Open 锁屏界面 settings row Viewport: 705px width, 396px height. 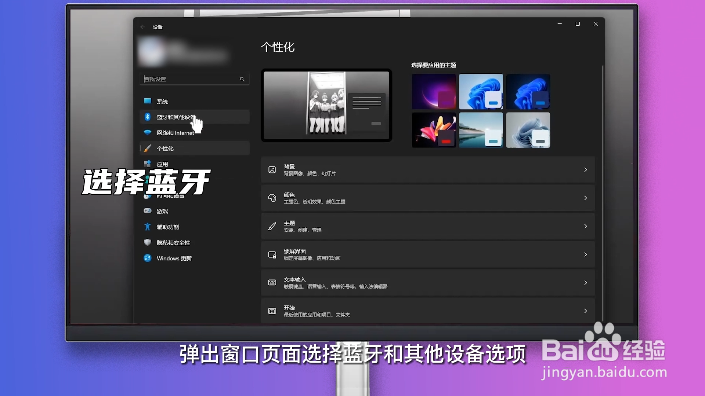pos(428,254)
